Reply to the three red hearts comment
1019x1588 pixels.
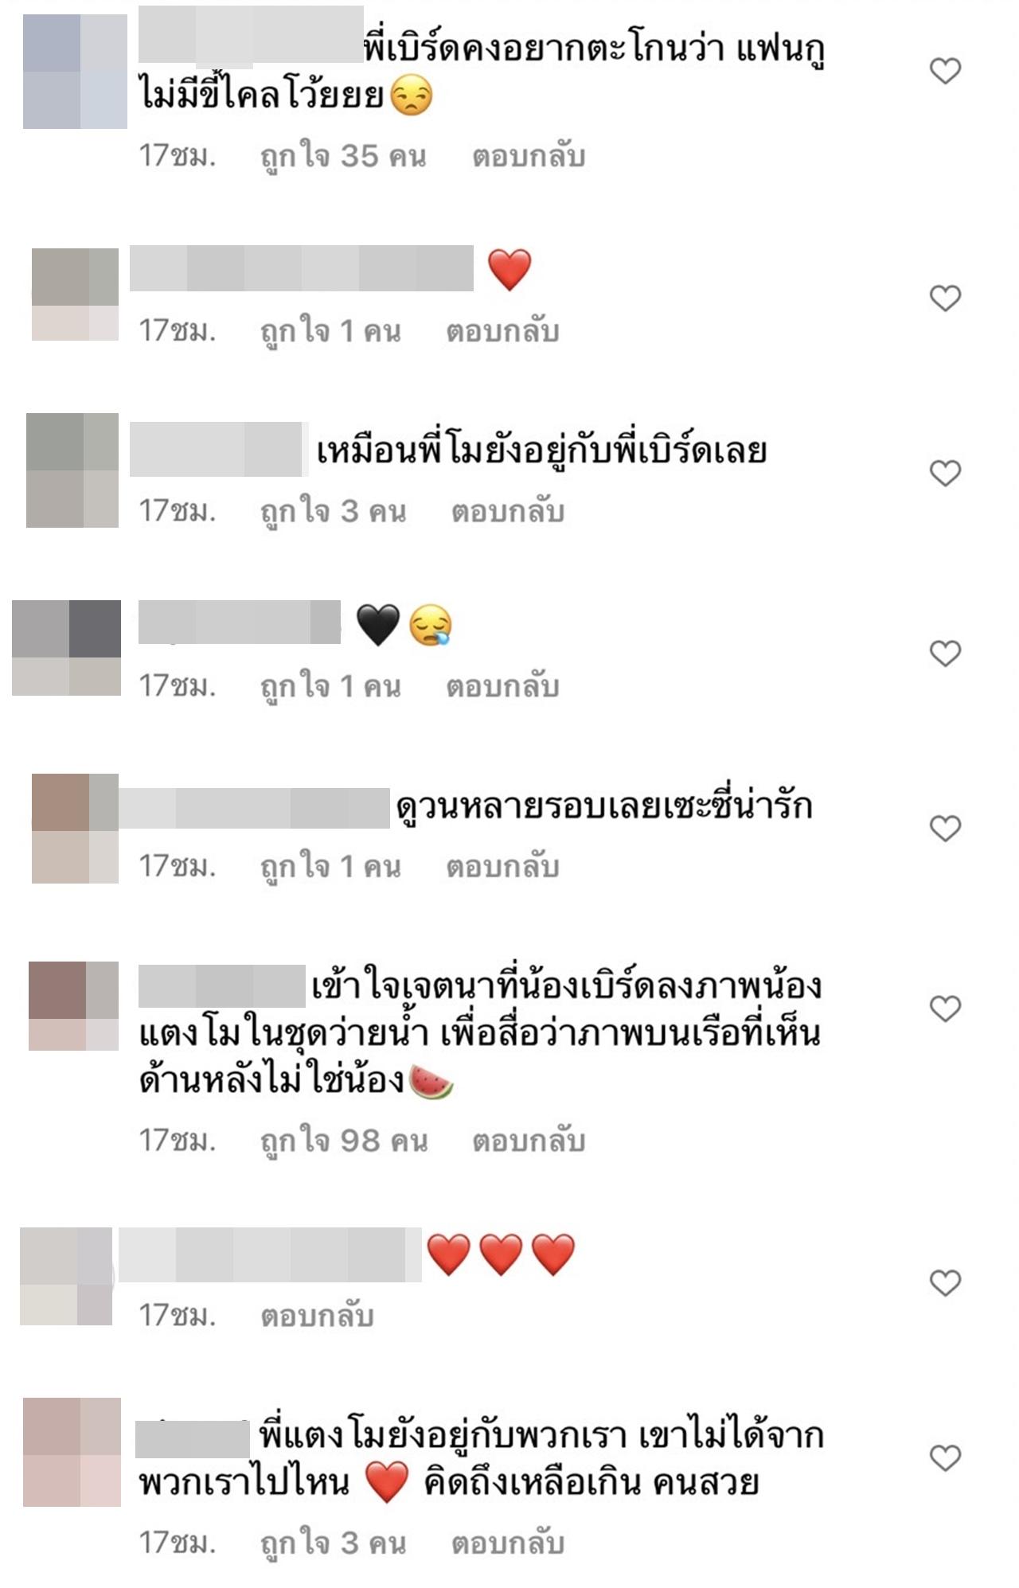(x=317, y=1316)
